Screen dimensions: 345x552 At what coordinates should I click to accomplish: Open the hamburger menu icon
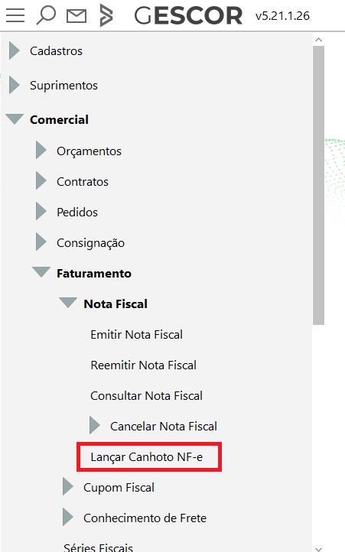click(x=15, y=15)
